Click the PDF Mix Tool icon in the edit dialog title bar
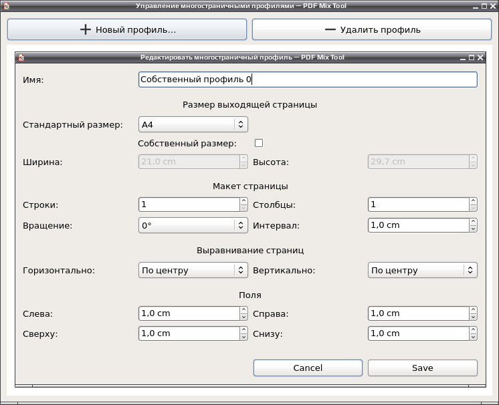 tap(21, 57)
